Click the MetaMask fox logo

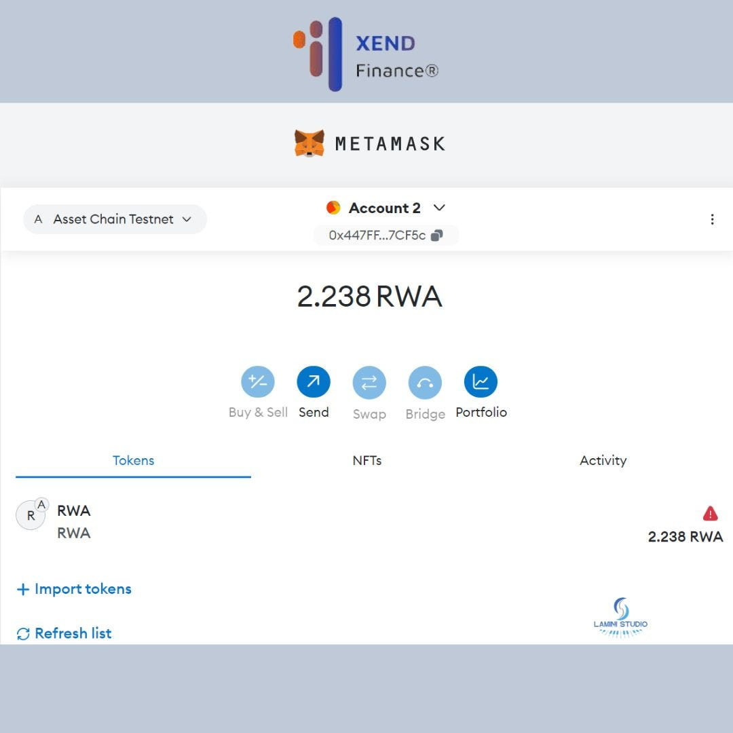309,143
